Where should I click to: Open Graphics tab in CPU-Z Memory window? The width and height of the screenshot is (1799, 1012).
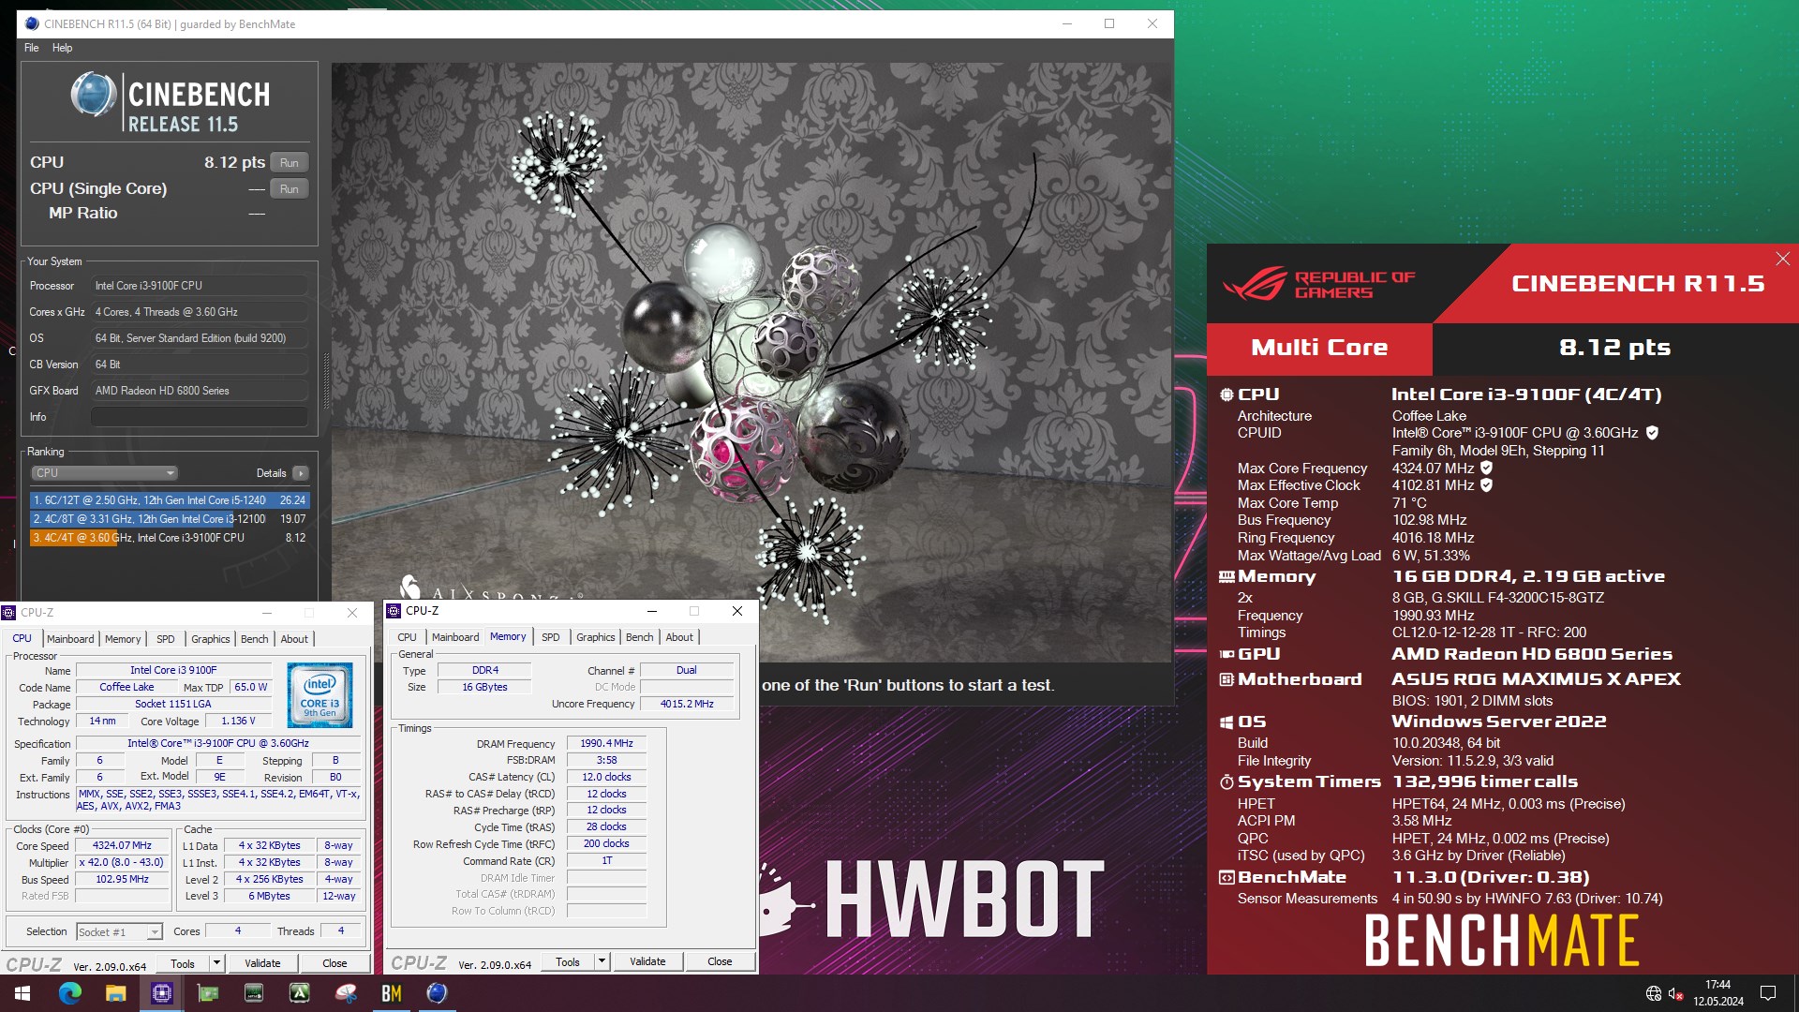(596, 637)
